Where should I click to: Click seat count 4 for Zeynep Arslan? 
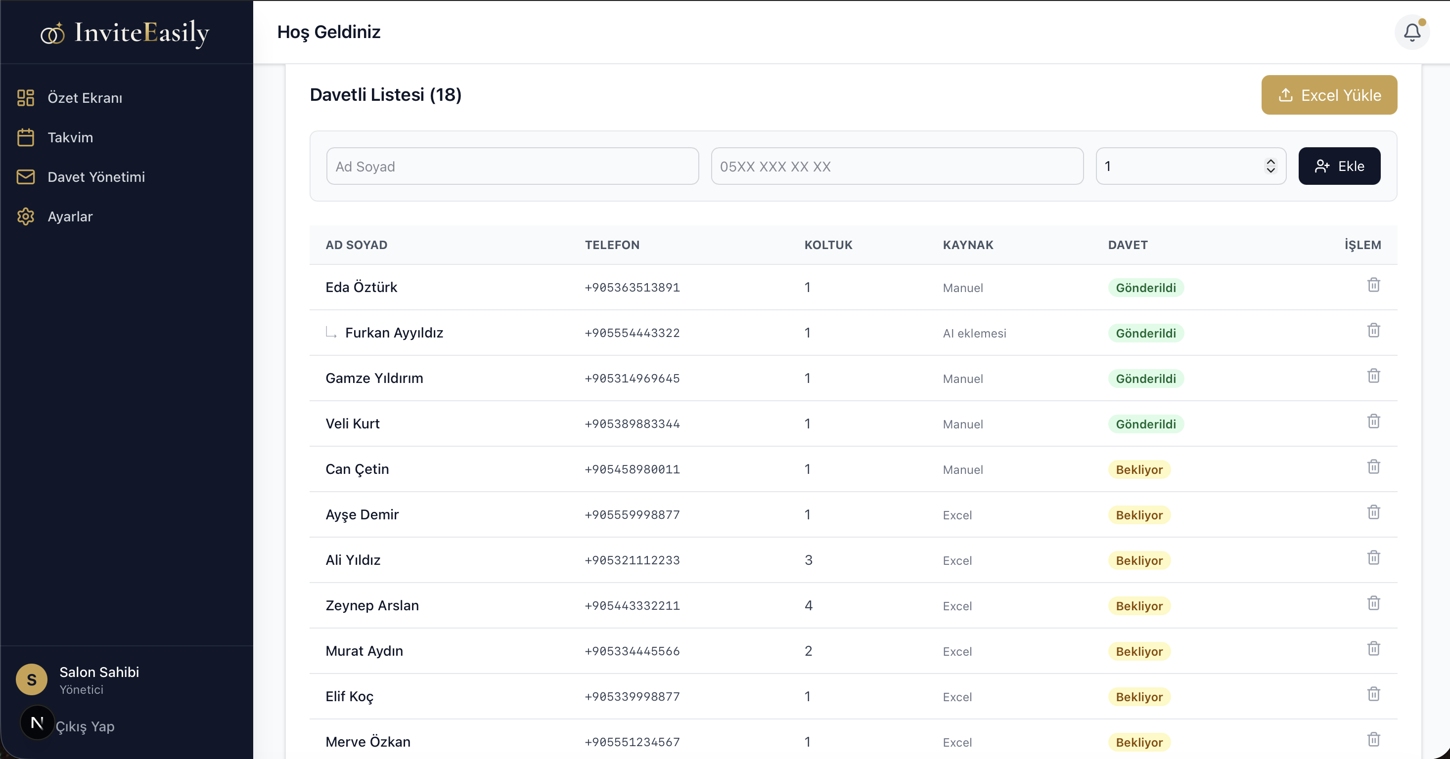[808, 605]
